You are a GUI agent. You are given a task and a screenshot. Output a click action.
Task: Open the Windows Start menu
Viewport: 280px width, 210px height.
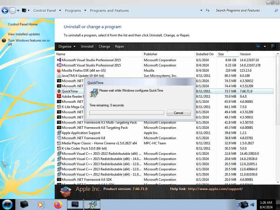tap(7, 205)
